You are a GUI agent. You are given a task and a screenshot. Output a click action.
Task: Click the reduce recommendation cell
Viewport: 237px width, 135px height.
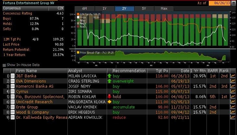pyautogui.click(x=119, y=117)
